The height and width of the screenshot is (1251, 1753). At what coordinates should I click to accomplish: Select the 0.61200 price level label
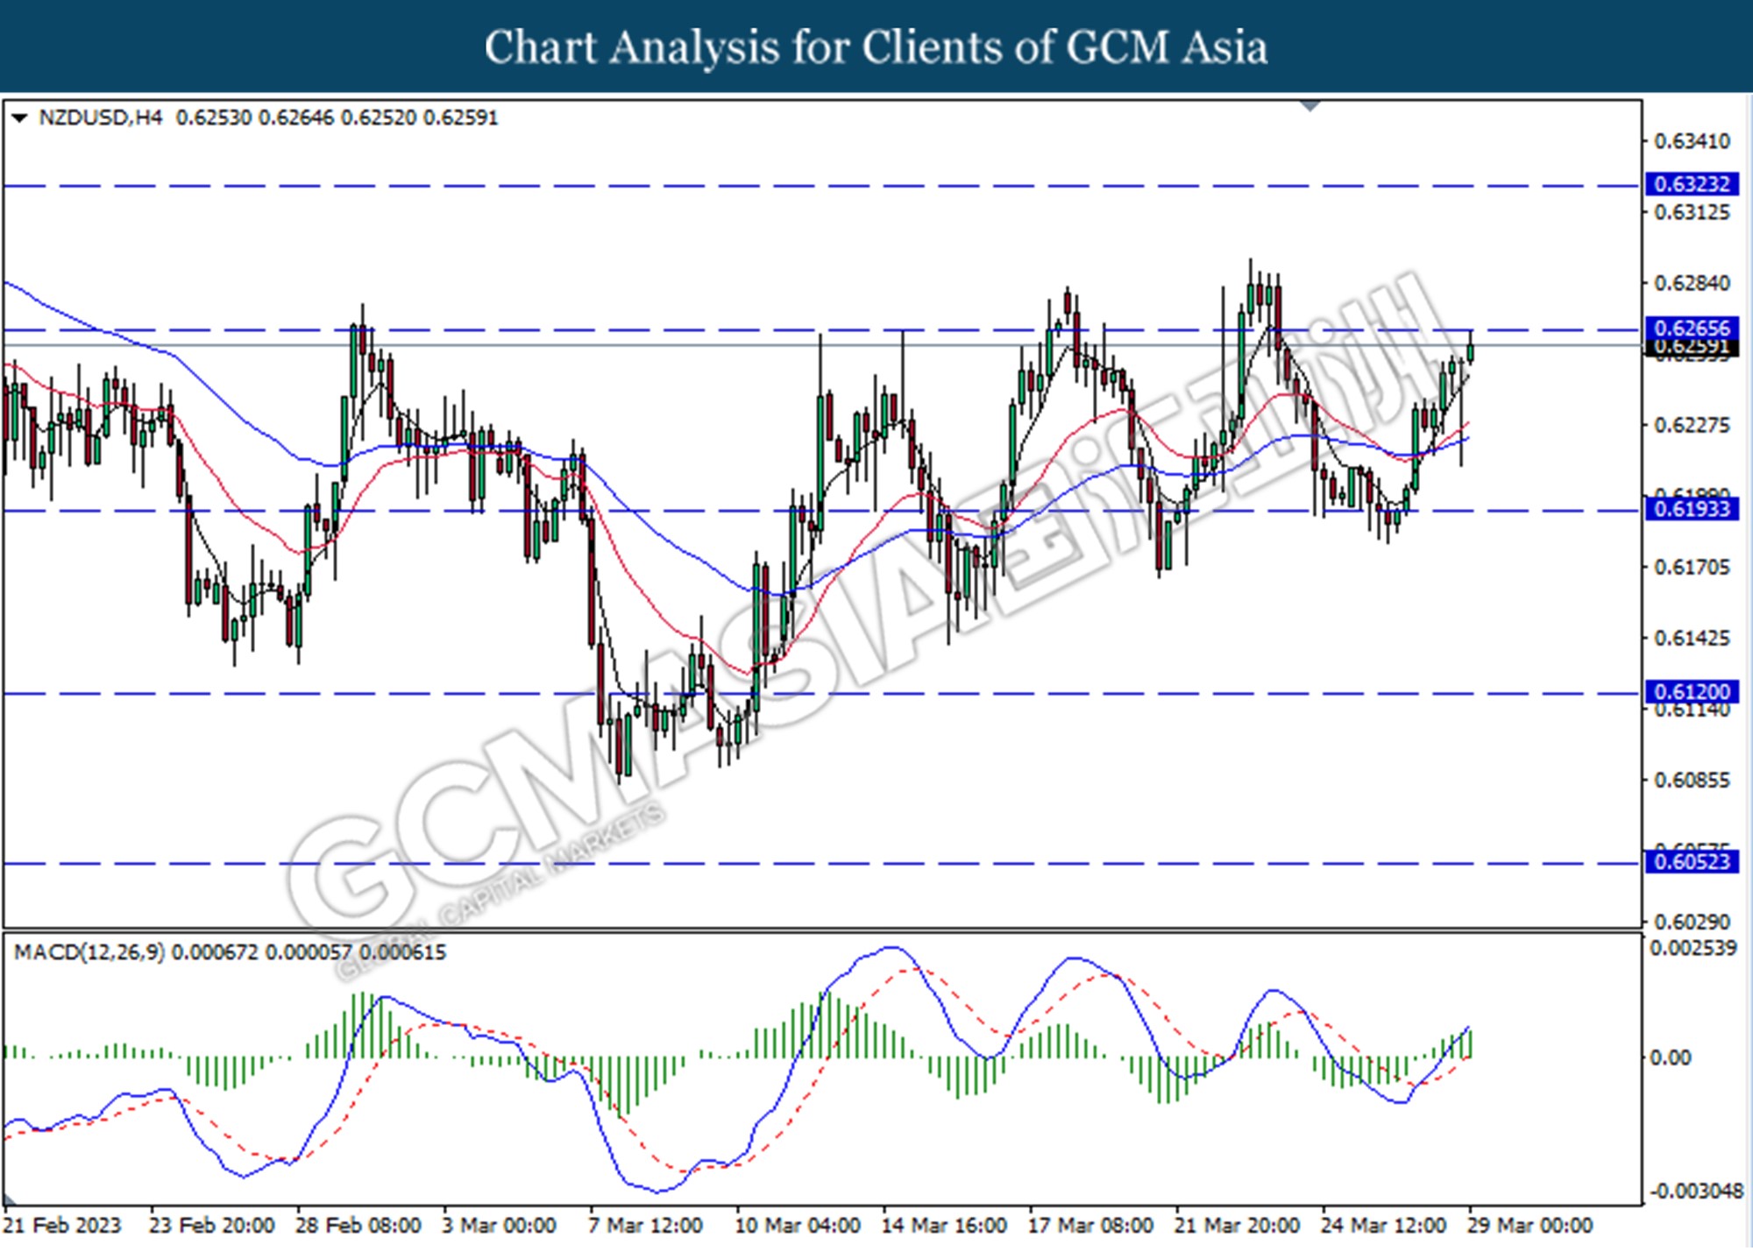1692,692
